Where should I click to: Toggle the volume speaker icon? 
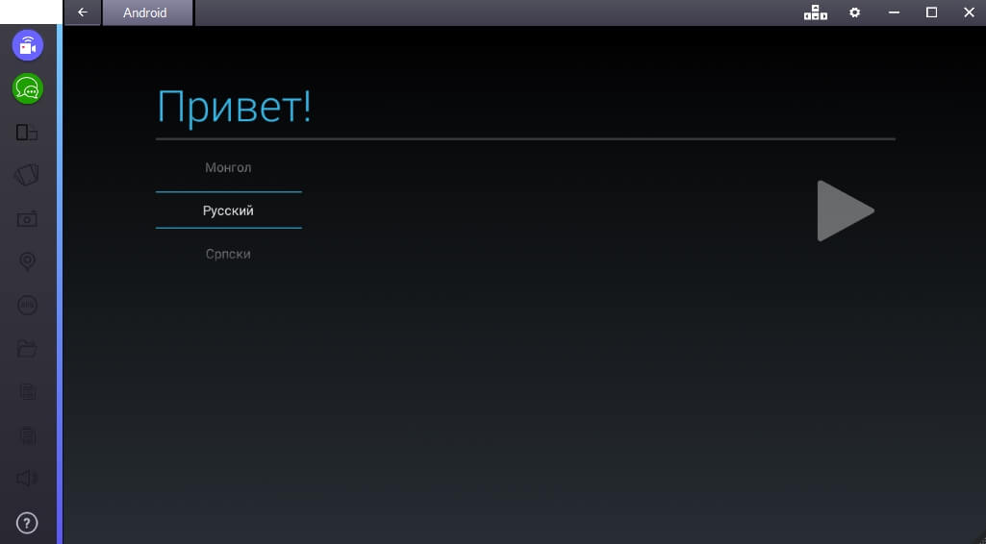[27, 479]
